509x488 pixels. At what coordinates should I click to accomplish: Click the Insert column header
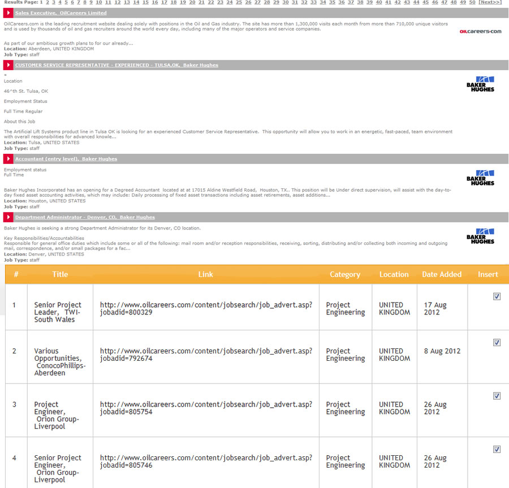tap(488, 274)
